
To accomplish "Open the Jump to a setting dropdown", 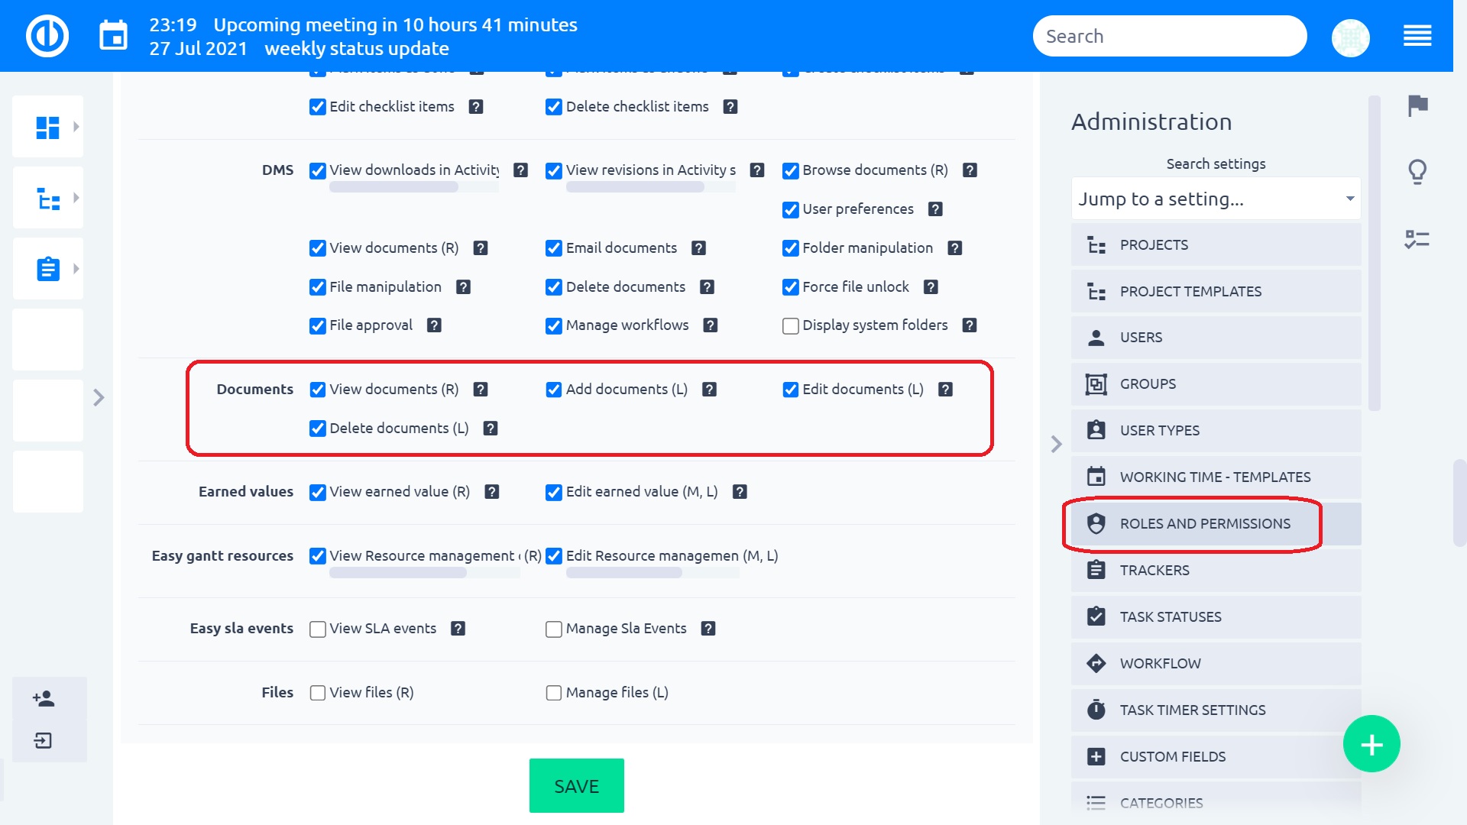I will click(x=1216, y=198).
